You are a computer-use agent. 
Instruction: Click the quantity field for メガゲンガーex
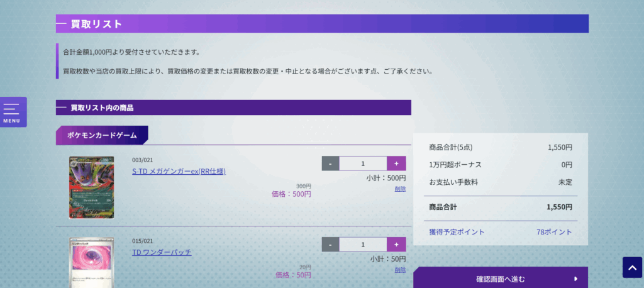363,163
